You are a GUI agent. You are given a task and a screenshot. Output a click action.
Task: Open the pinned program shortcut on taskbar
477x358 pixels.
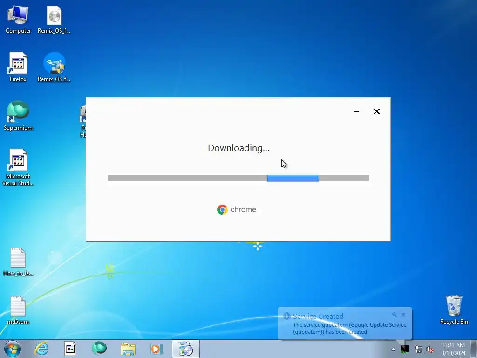70,349
